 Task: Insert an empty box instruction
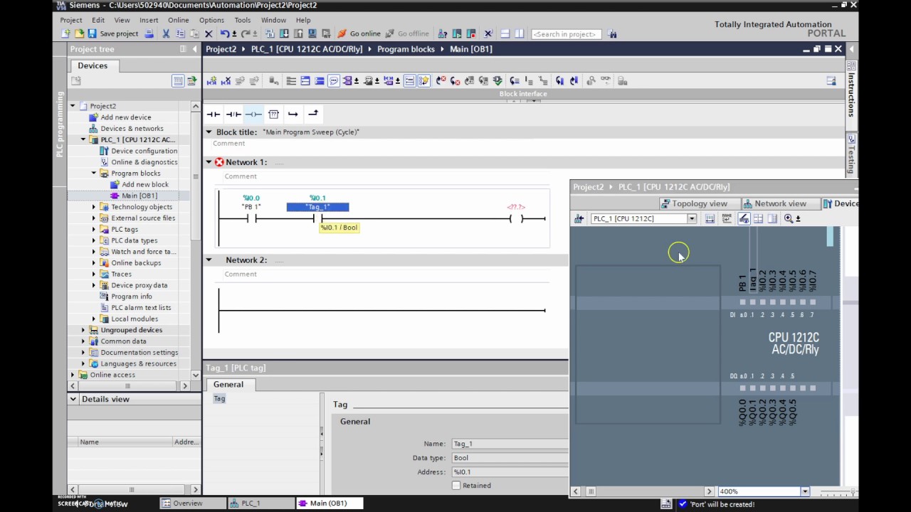[x=273, y=114]
